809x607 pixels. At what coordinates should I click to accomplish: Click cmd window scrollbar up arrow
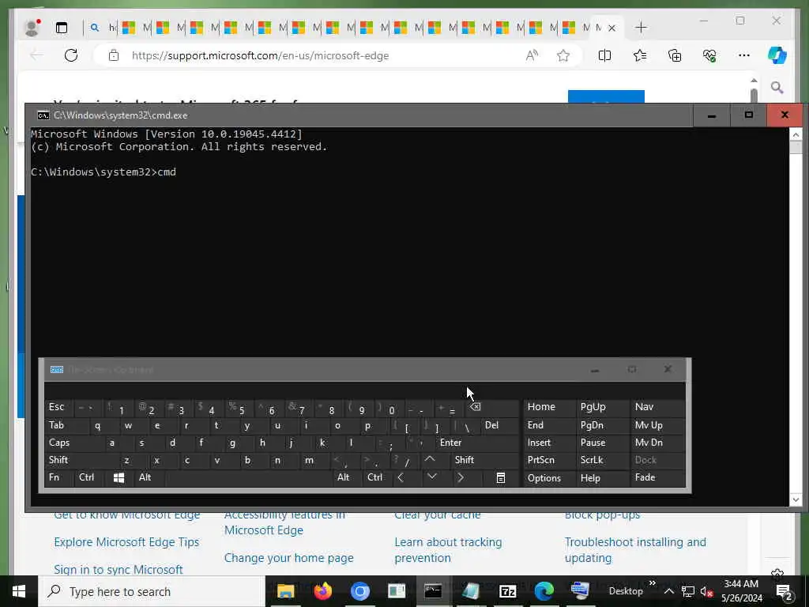[796, 134]
